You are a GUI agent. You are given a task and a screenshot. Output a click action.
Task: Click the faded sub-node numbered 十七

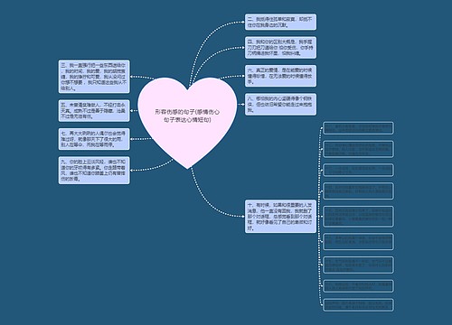[358, 265]
